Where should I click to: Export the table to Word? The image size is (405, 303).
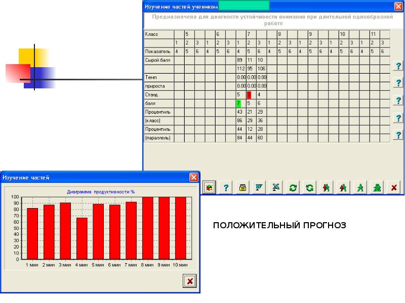[259, 187]
